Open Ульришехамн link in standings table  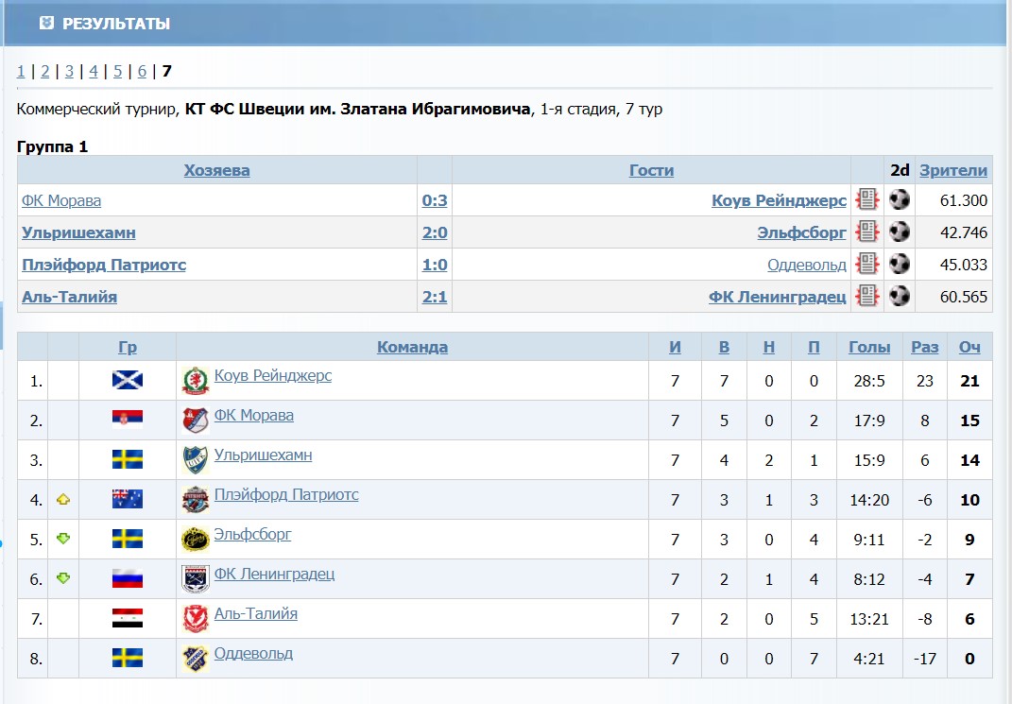pos(263,455)
